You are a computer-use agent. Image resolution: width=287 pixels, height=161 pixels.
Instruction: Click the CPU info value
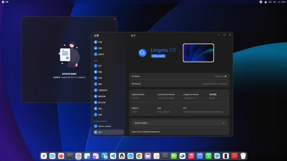click(x=203, y=112)
